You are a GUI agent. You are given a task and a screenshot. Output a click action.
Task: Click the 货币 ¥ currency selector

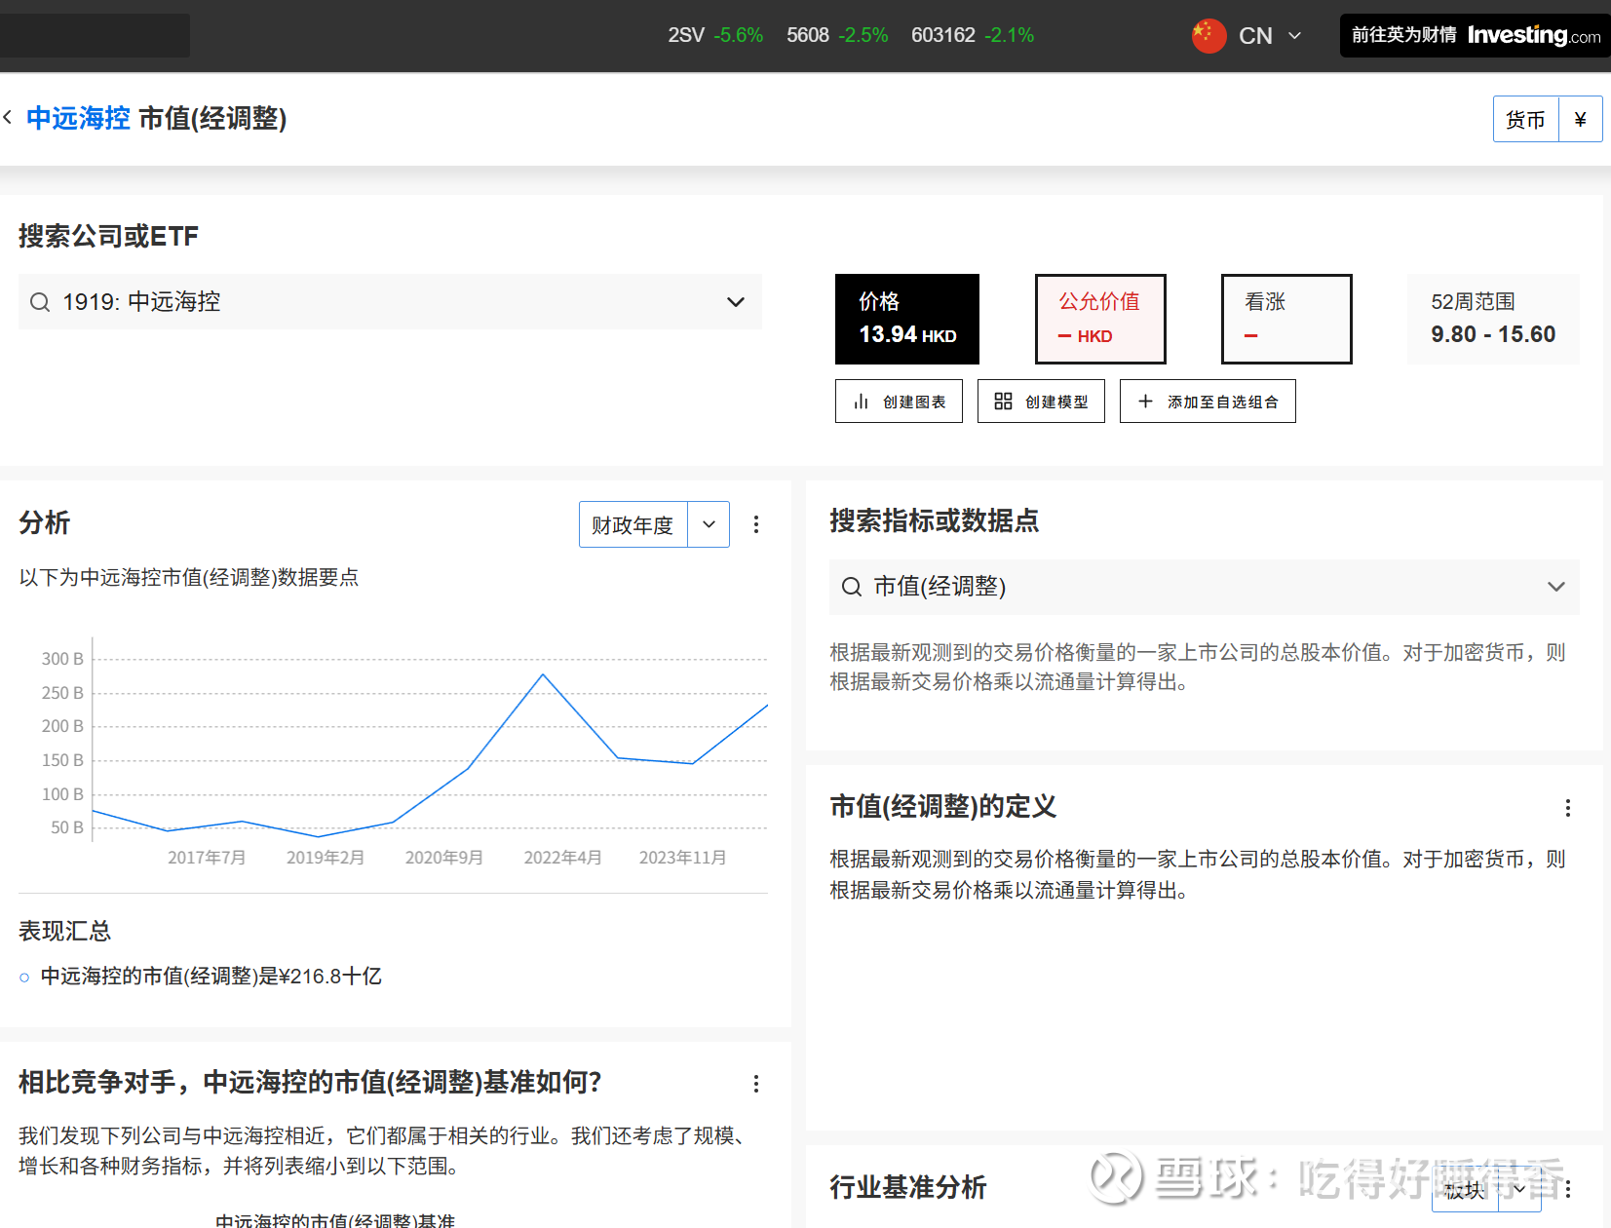(x=1547, y=119)
